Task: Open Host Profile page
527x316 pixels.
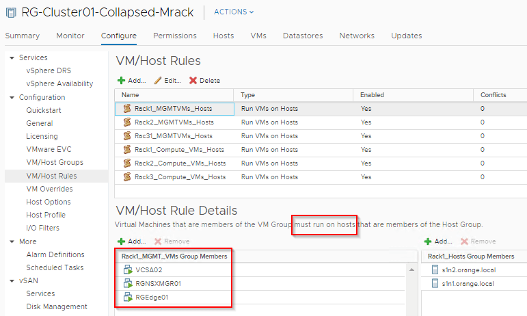Action: [x=46, y=215]
